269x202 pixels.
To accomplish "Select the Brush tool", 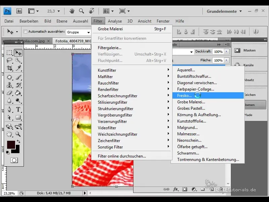I will coord(18,77).
